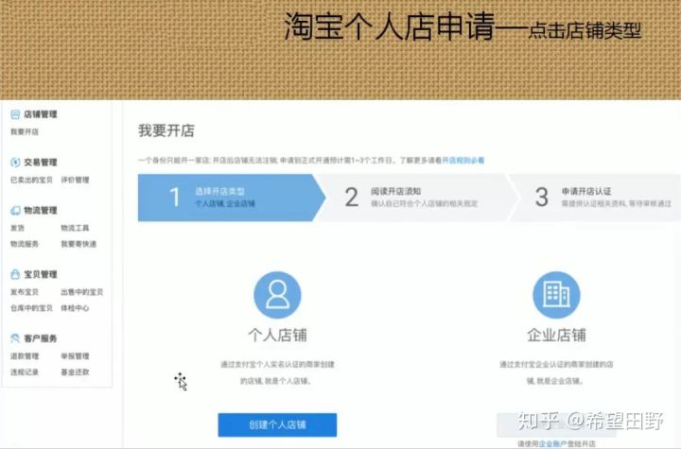
Task: Select the 企业店铺 building icon
Action: 556,295
